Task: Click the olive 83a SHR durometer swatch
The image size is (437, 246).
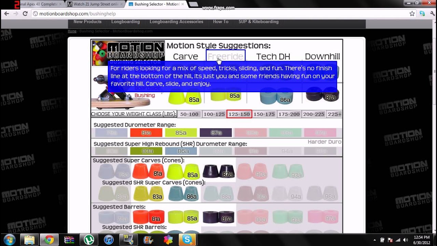Action: coord(146,151)
